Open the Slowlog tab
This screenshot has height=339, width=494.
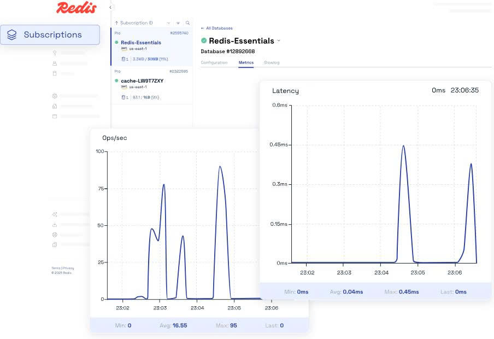[272, 62]
